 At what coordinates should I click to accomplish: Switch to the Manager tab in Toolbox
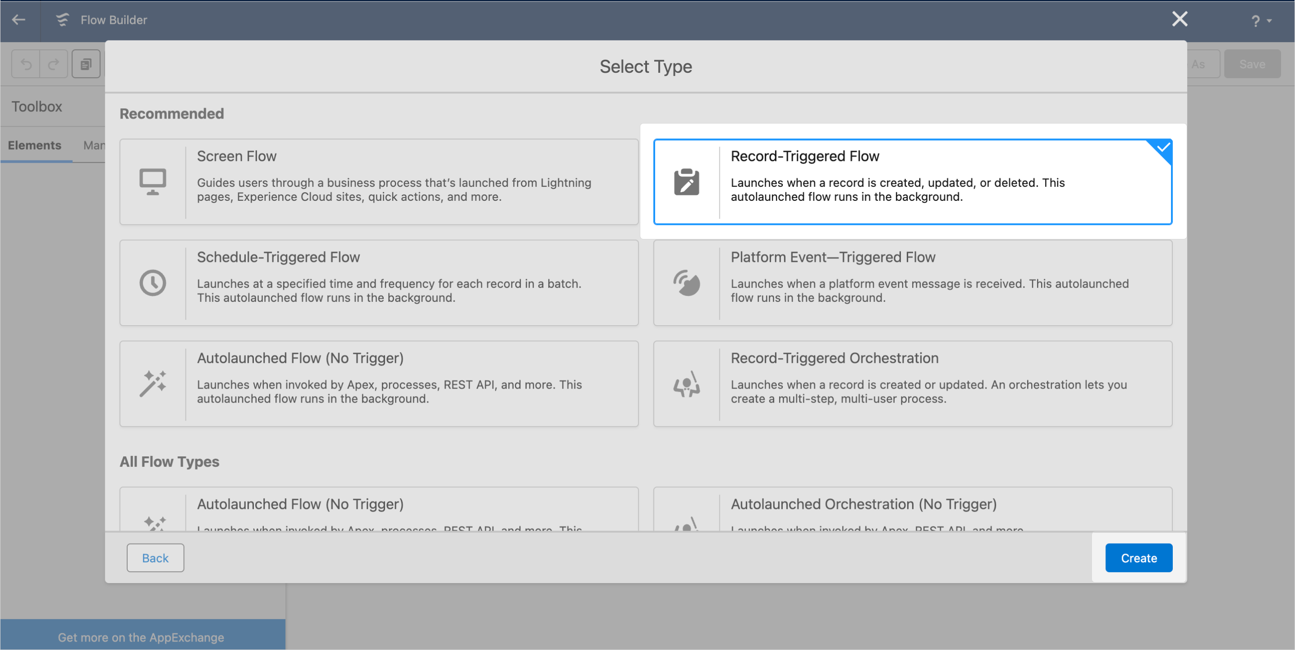click(x=94, y=145)
